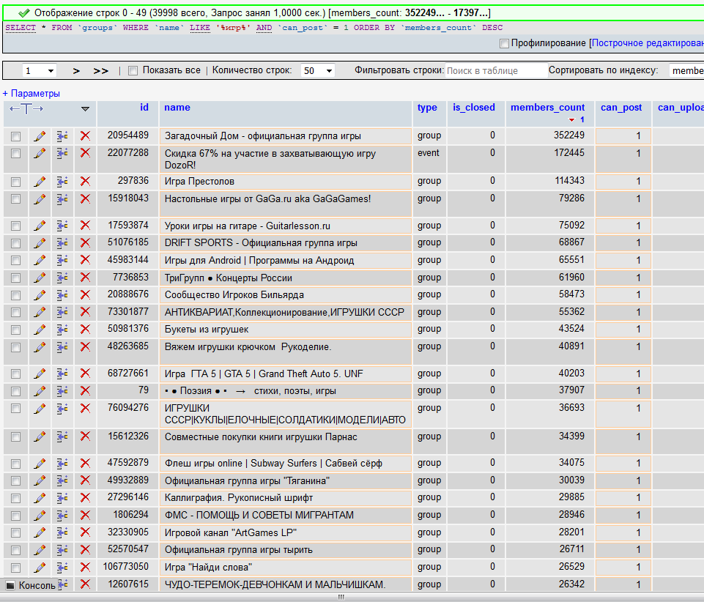Viewport: 704px width, 602px height.
Task: Click the Поиск в таблице filter field
Action: [x=495, y=71]
